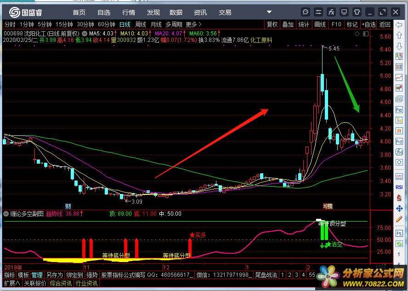Click the settings sliders icon in title bar
Screen dimensions: 408x291
318,12
